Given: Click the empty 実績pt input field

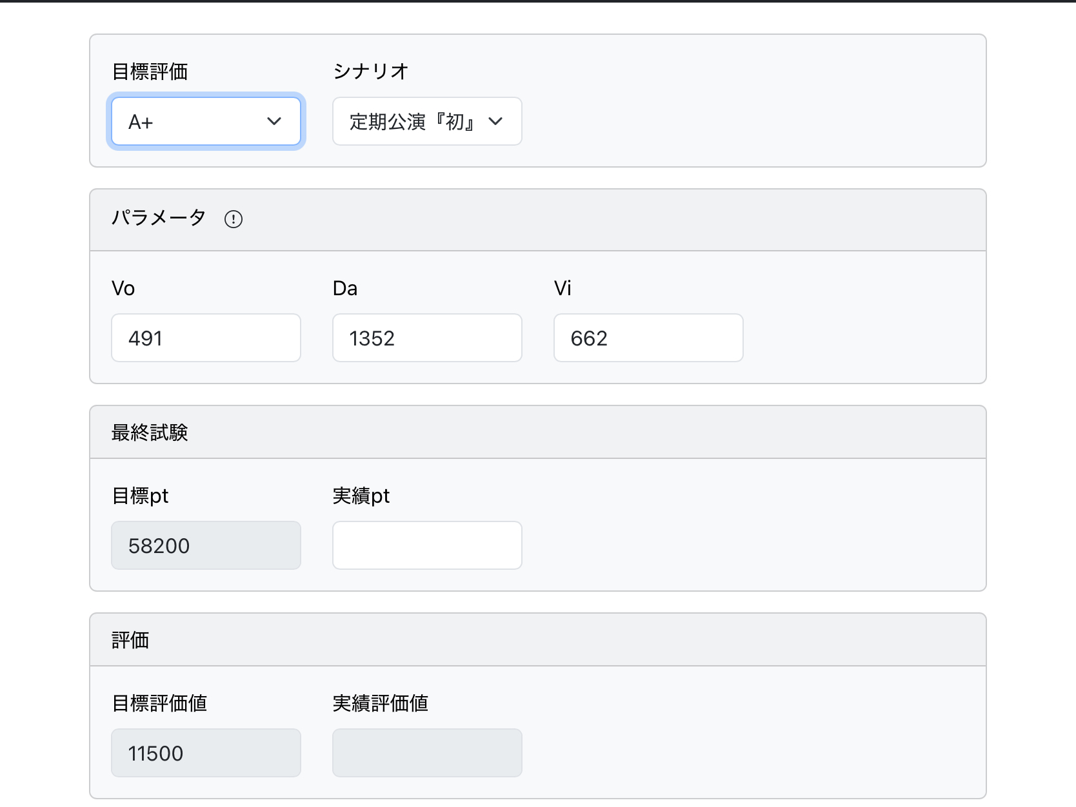Looking at the screenshot, I should [427, 546].
